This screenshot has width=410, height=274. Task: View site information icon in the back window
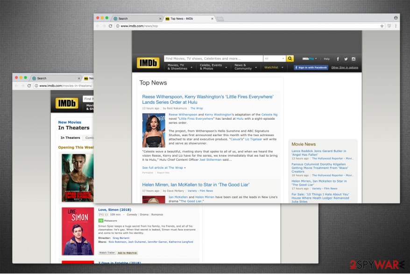(x=36, y=86)
